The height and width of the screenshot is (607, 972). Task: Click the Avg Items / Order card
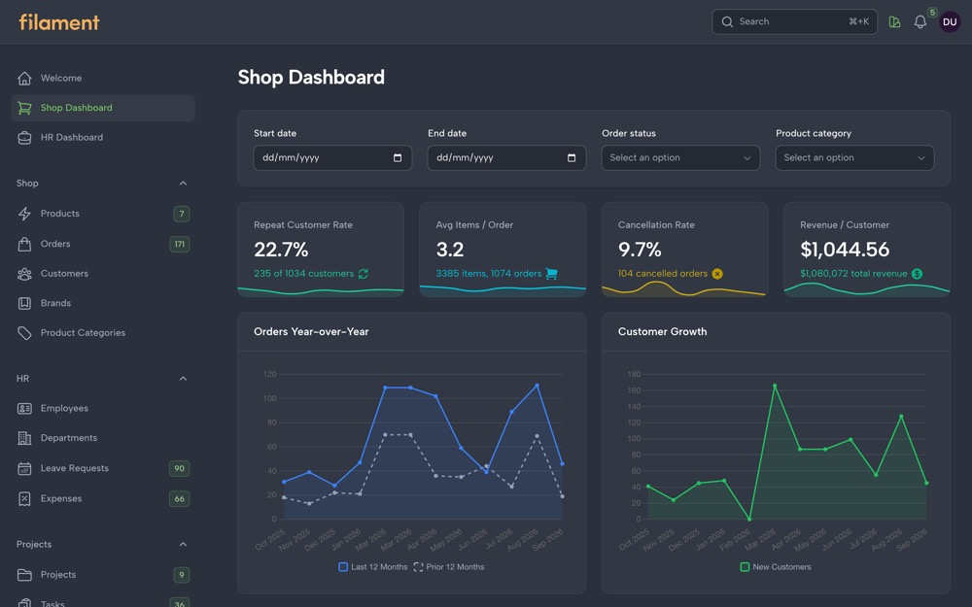503,250
